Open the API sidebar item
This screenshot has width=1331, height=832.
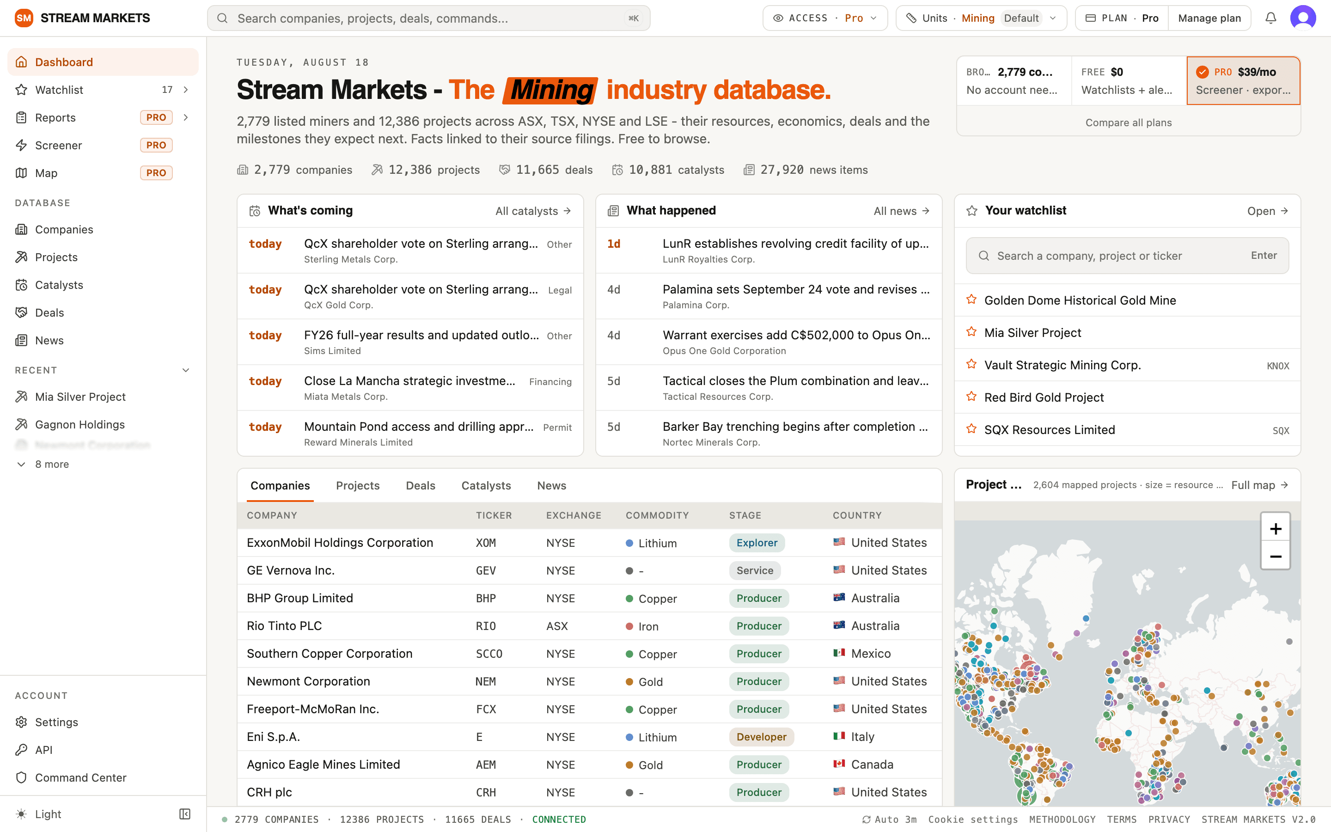pyautogui.click(x=104, y=749)
